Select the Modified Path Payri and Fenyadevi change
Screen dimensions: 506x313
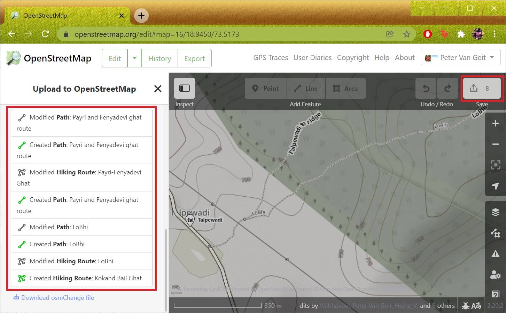[82, 123]
